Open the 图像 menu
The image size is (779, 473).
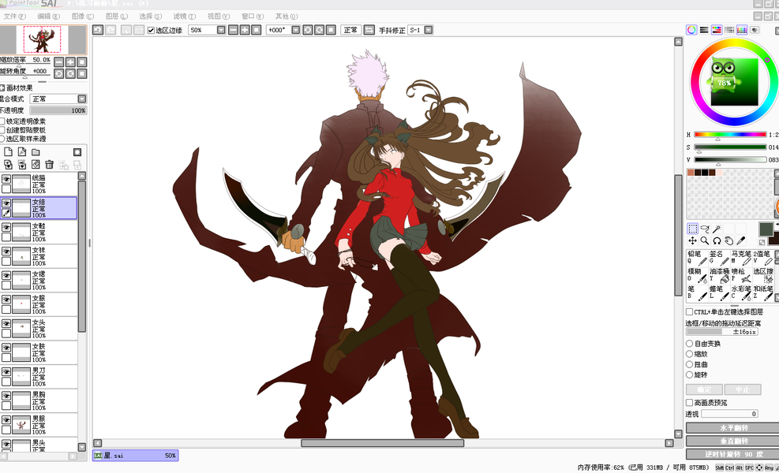click(82, 17)
